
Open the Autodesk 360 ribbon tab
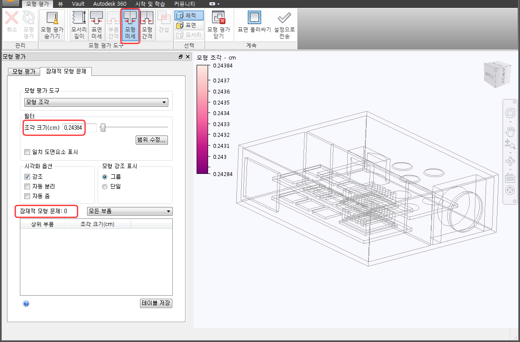click(x=110, y=4)
